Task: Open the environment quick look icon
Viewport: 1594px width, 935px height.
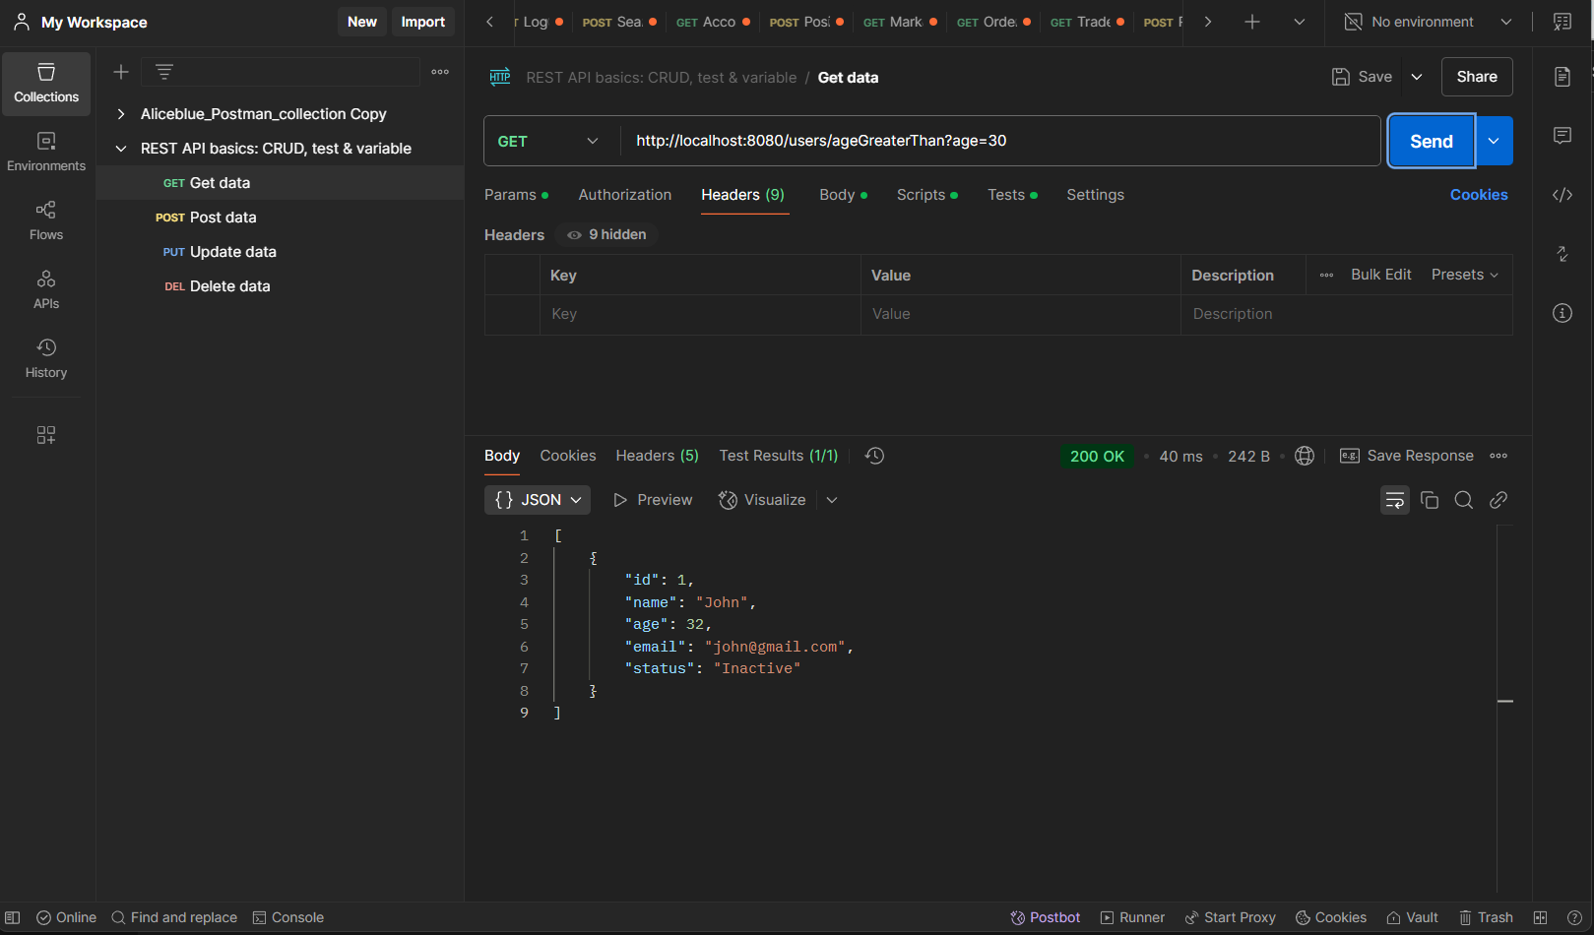Action: 1562,22
